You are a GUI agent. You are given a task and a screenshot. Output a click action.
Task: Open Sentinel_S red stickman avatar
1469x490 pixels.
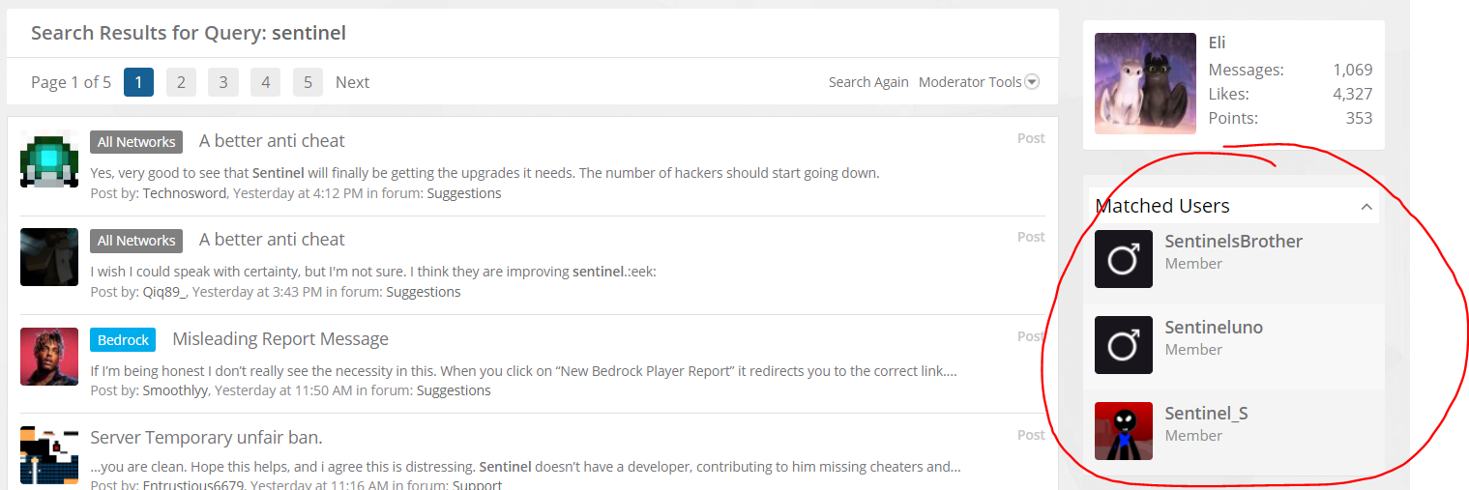pyautogui.click(x=1124, y=431)
